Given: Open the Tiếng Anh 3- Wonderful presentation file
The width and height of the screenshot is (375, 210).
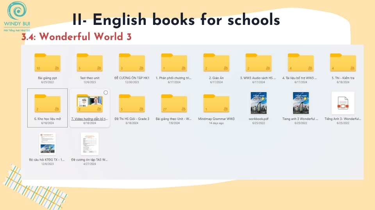Looking at the screenshot, I should click(343, 103).
